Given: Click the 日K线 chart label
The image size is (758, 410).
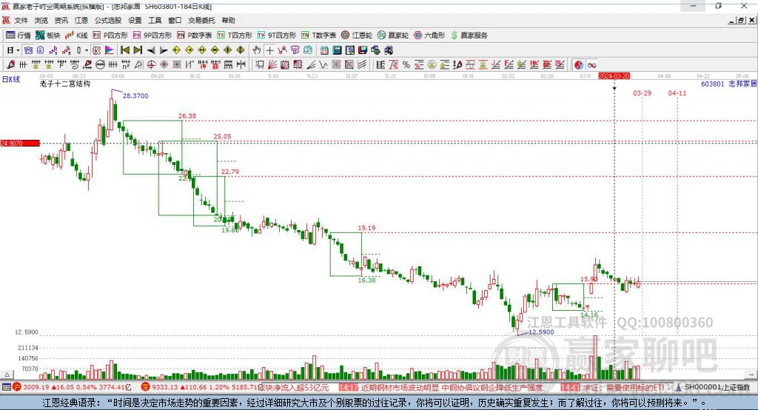Looking at the screenshot, I should pos(11,78).
